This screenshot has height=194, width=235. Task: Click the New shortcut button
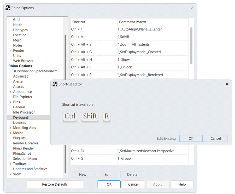83,174
